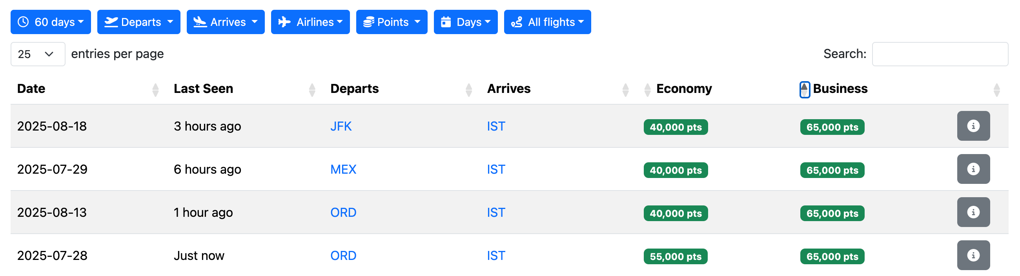Open the All flights menu

[547, 22]
